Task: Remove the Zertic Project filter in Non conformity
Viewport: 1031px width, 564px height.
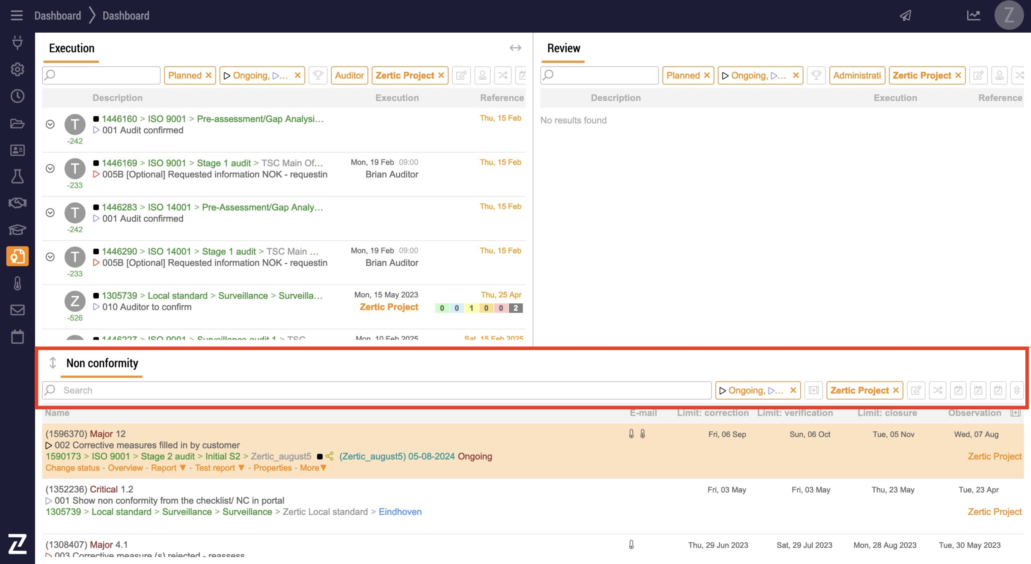Action: pos(896,390)
